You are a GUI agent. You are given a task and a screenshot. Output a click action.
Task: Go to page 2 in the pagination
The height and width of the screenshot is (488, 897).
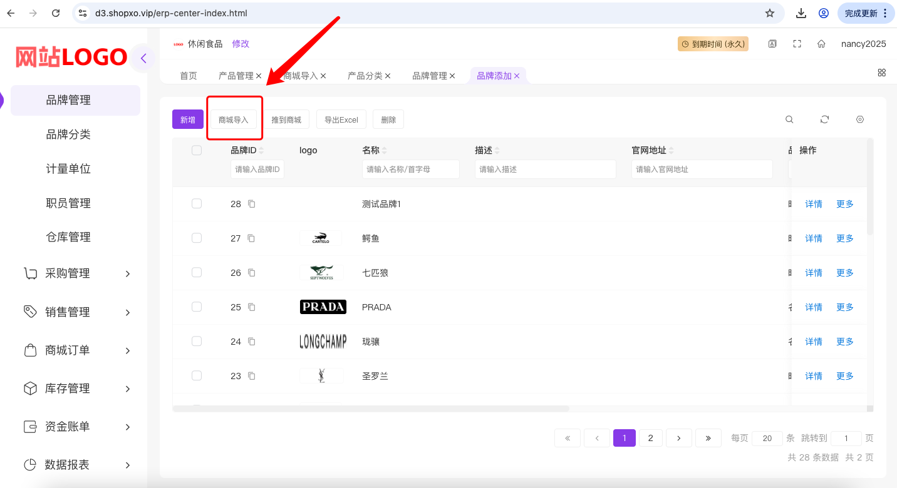pyautogui.click(x=651, y=438)
